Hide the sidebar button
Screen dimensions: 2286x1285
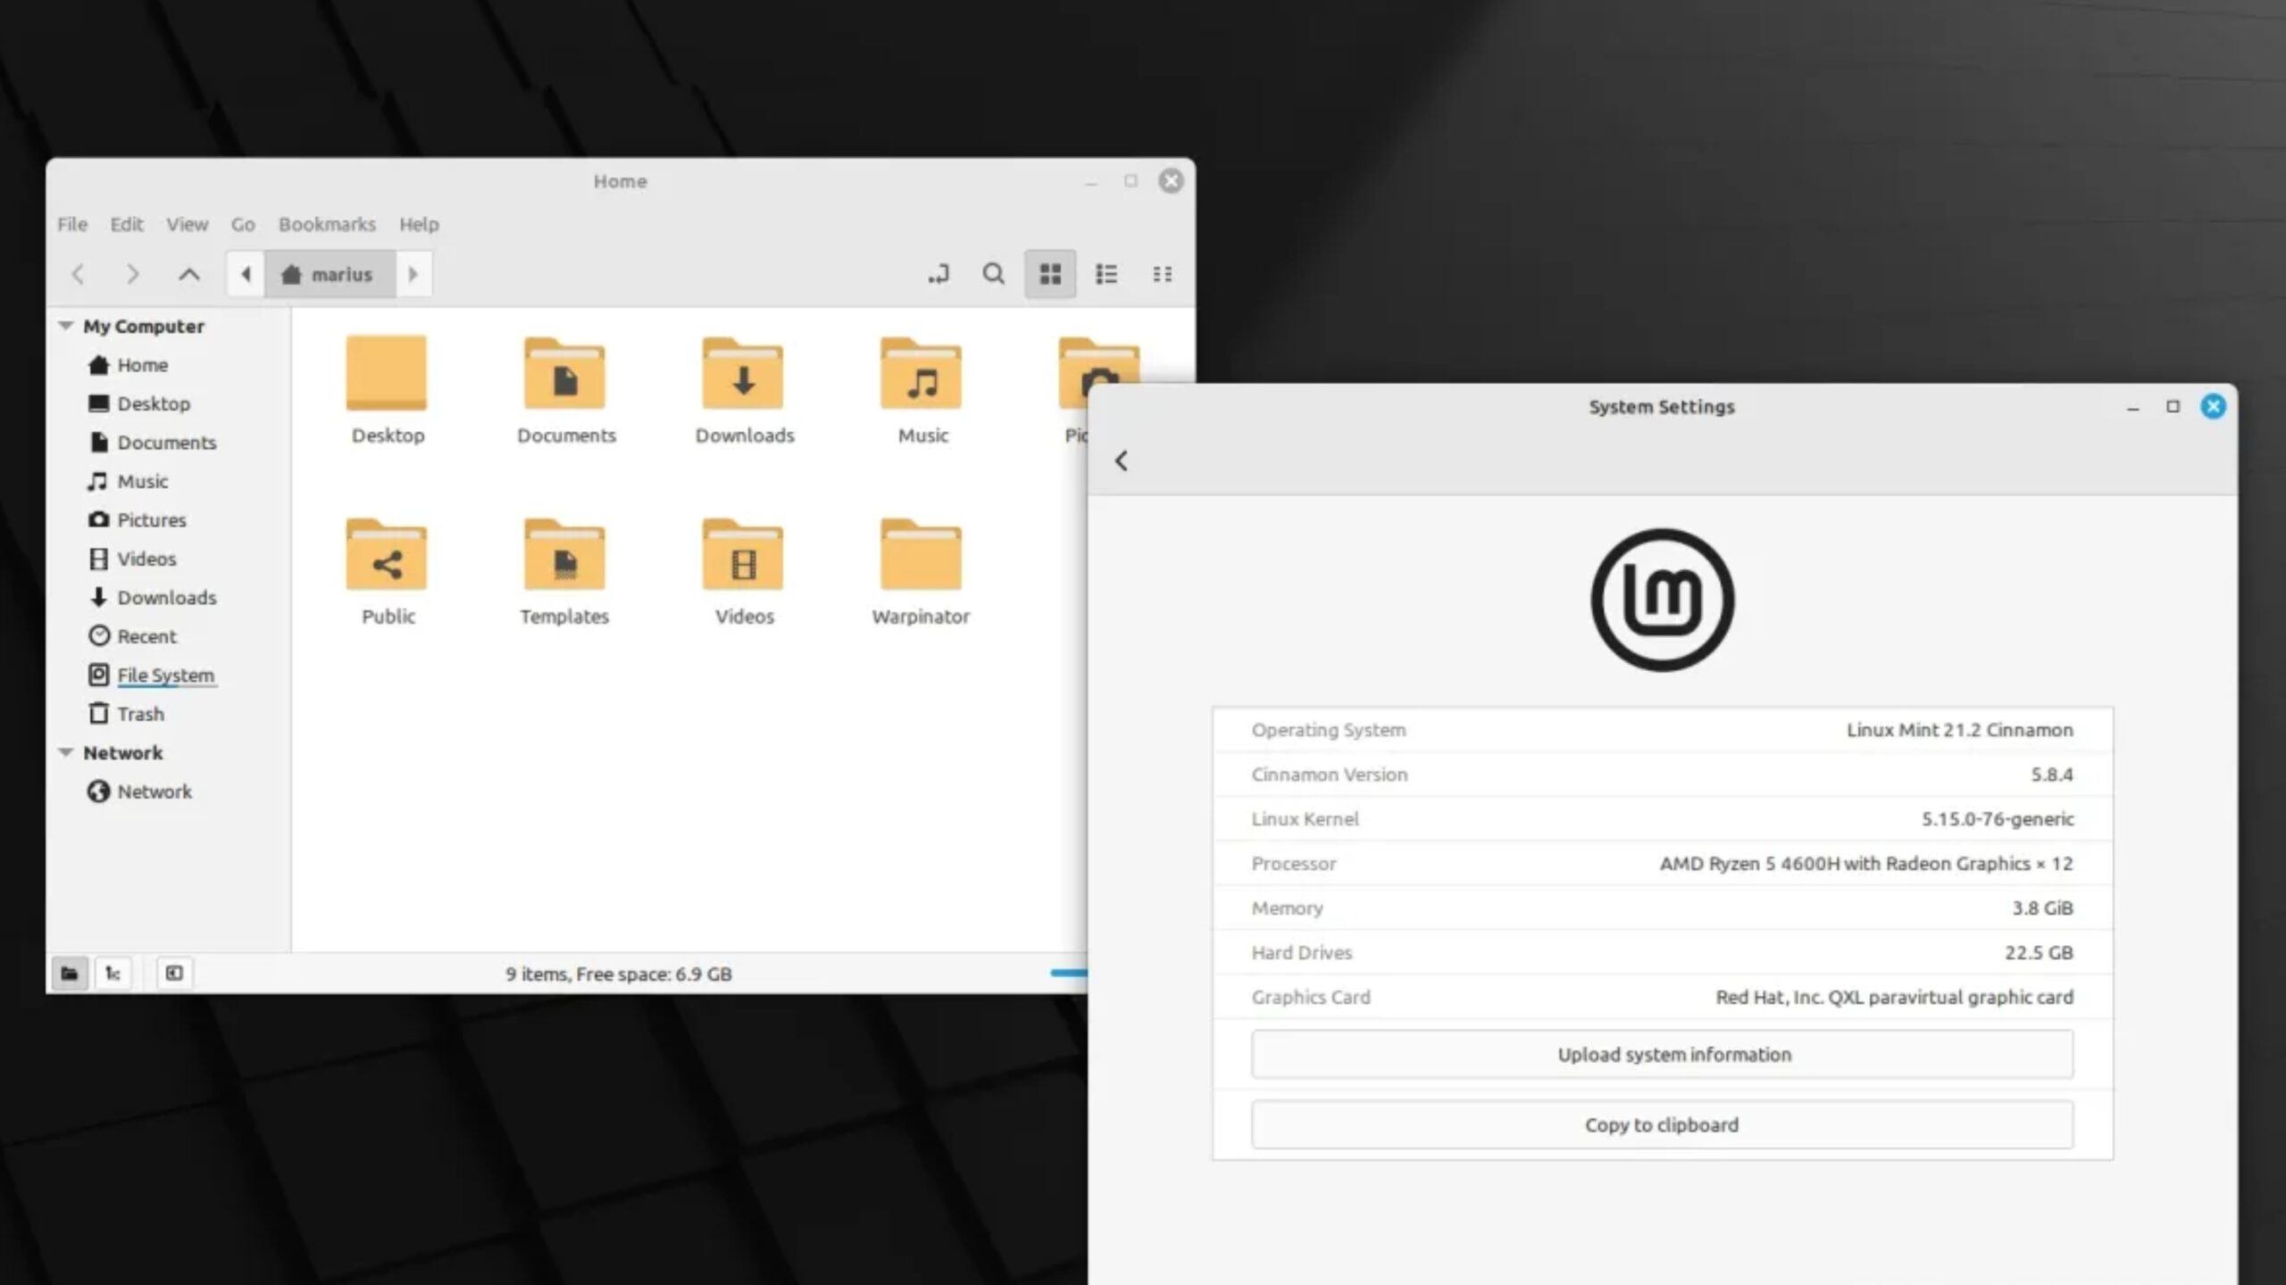(x=174, y=973)
